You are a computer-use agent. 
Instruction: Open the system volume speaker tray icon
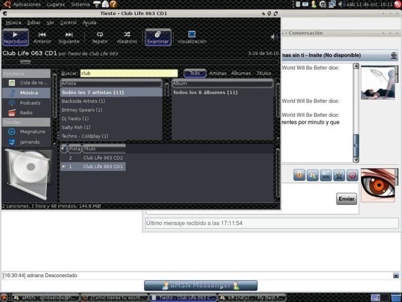click(341, 4)
